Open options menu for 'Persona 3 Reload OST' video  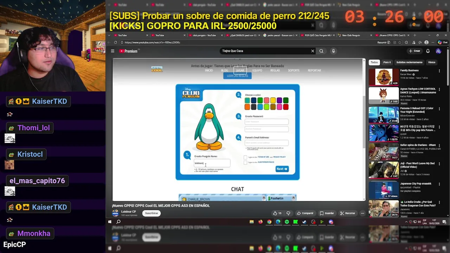click(x=439, y=109)
